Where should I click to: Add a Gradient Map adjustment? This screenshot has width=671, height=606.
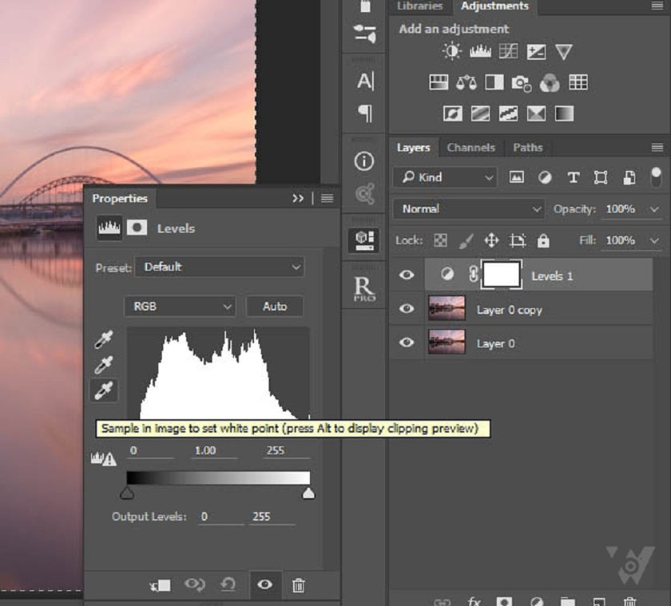click(565, 113)
